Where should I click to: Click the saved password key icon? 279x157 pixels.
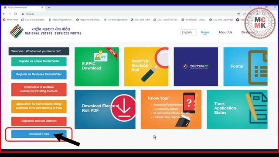238,14
